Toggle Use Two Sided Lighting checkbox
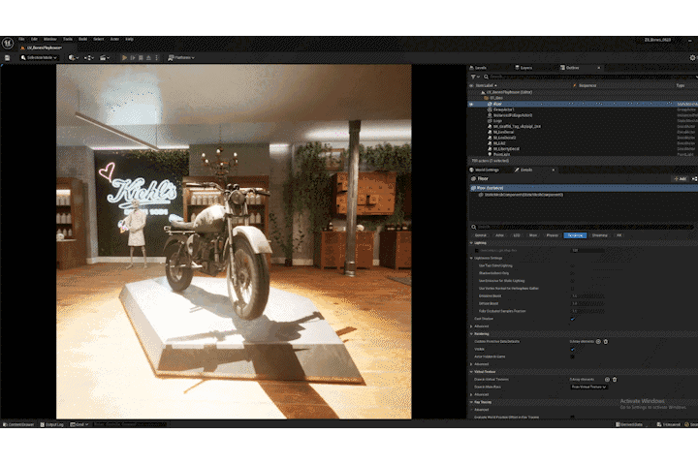The width and height of the screenshot is (698, 465). coord(573,265)
